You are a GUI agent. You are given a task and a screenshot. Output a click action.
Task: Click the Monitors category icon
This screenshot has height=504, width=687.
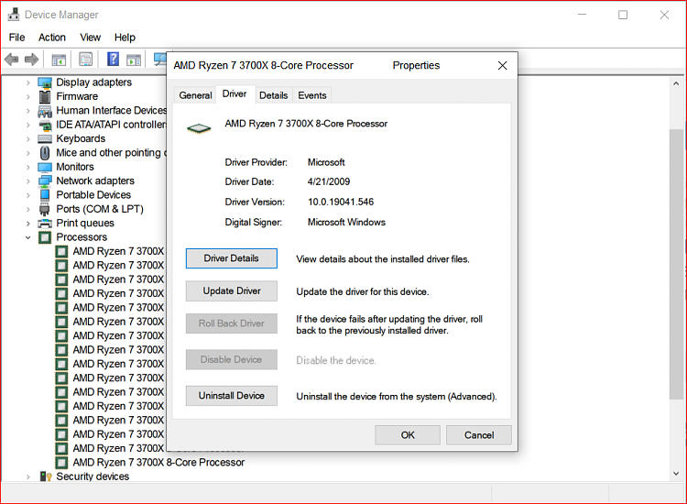[x=45, y=167]
